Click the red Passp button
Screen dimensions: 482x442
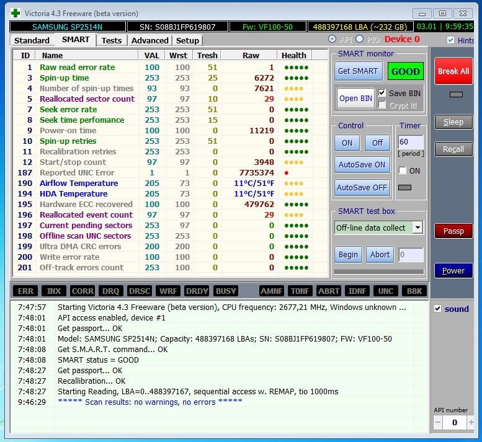453,231
